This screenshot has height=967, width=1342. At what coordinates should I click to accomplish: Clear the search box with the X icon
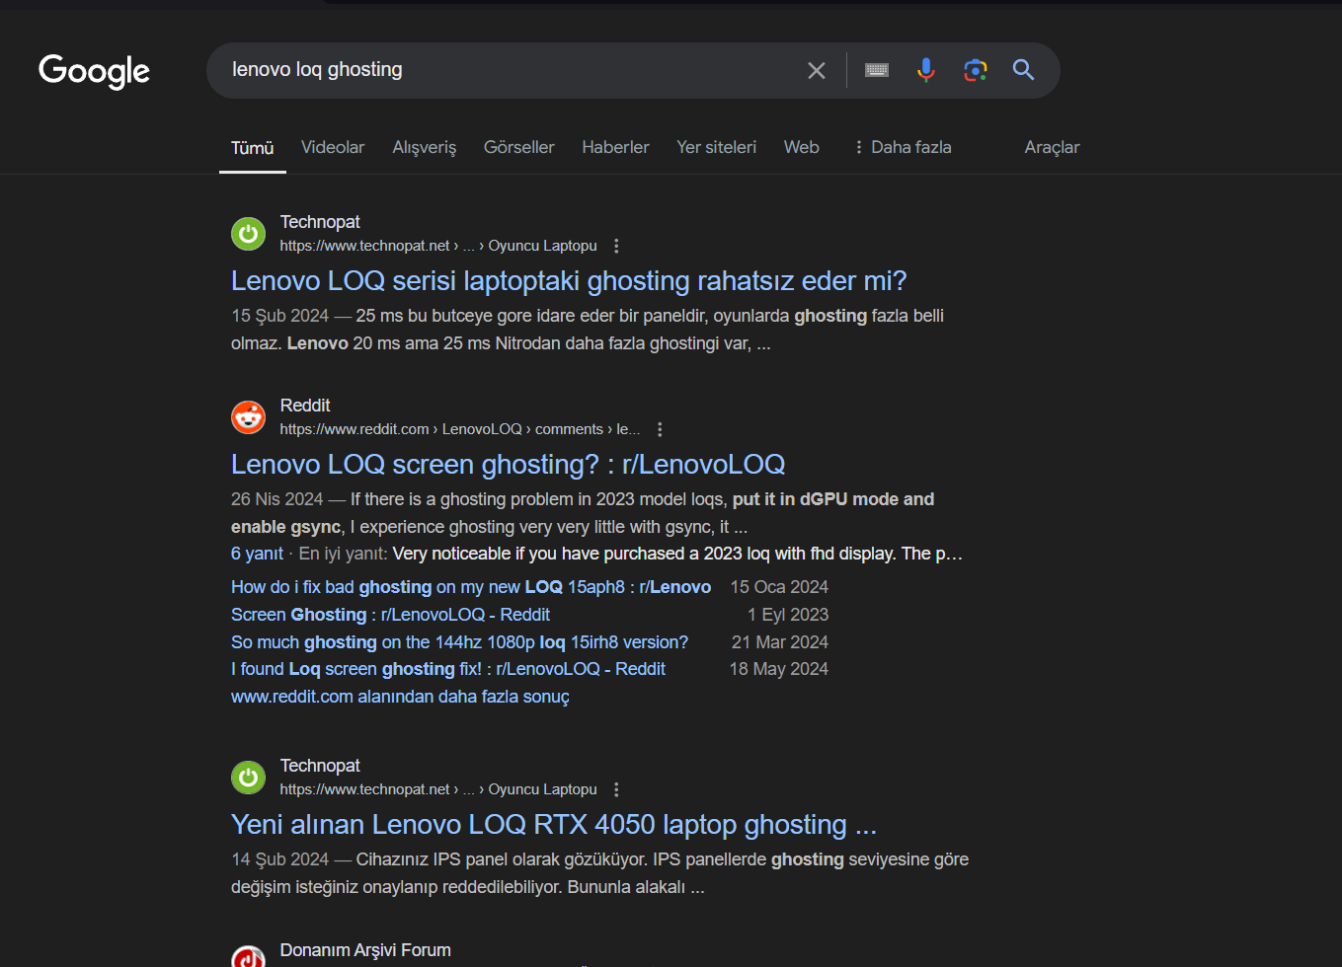817,70
